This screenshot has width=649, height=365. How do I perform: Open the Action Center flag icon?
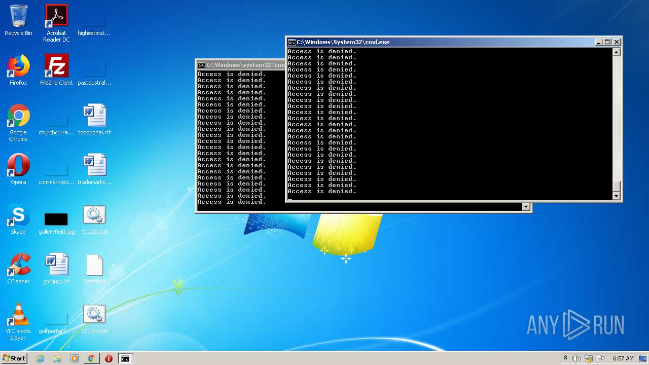click(601, 358)
